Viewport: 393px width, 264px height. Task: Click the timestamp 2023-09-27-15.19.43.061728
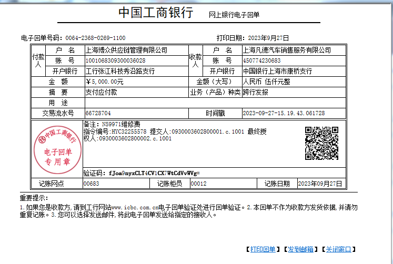(x=283, y=113)
